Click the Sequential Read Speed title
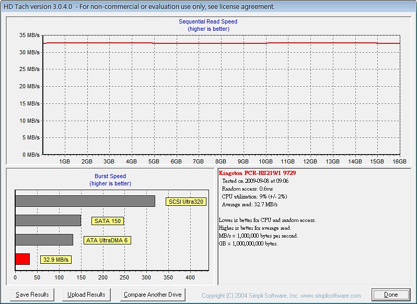Image resolution: width=417 pixels, height=304 pixels. point(208,21)
